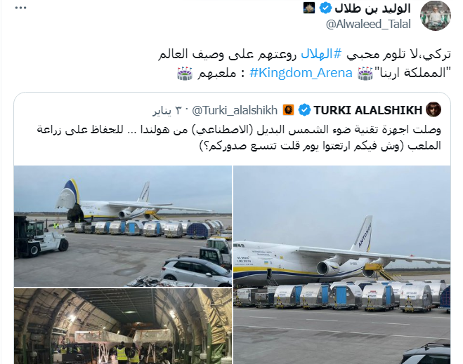Click the TURKI ALALSHIKH display name

click(x=368, y=110)
